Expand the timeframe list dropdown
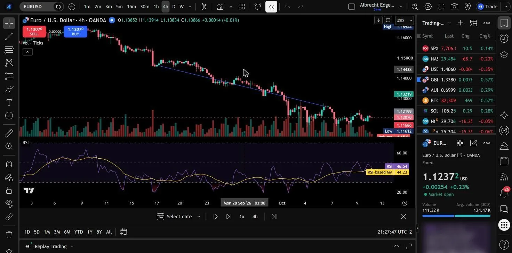This screenshot has width=512, height=253. coord(190,7)
